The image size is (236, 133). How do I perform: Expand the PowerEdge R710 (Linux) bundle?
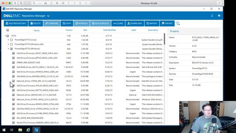(x=8, y=40)
